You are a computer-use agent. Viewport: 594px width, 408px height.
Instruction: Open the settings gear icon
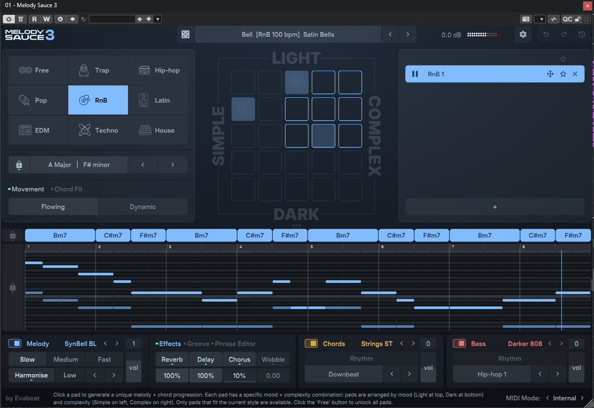click(x=523, y=34)
